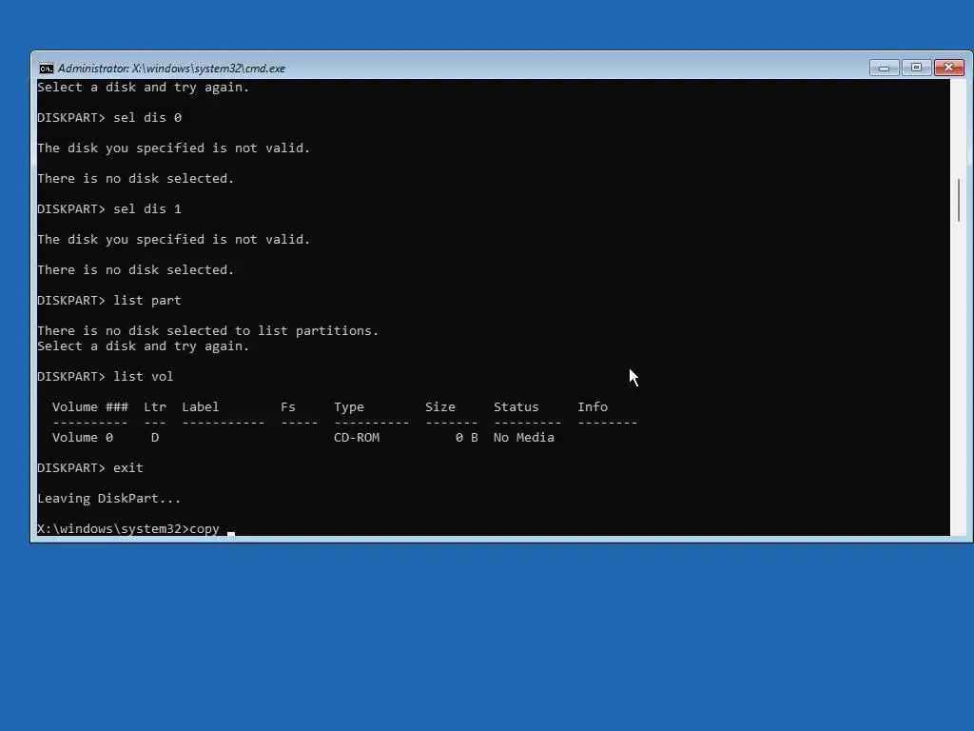Screen dimensions: 974x731
Task: Click the 'list part' command line
Action: tap(109, 300)
